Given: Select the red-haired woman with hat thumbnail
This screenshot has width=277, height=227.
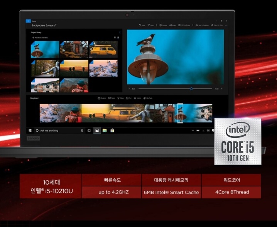Looking at the screenshot, I should pos(74,85).
